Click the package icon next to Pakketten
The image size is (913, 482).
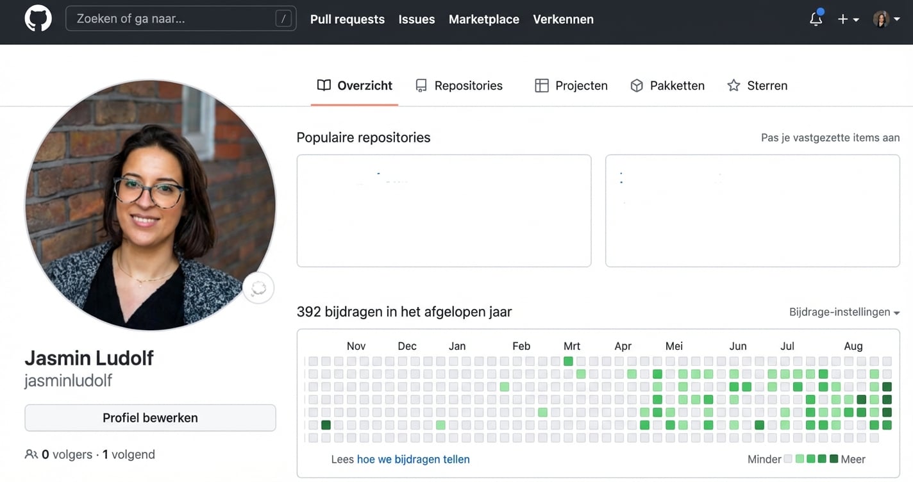(637, 85)
